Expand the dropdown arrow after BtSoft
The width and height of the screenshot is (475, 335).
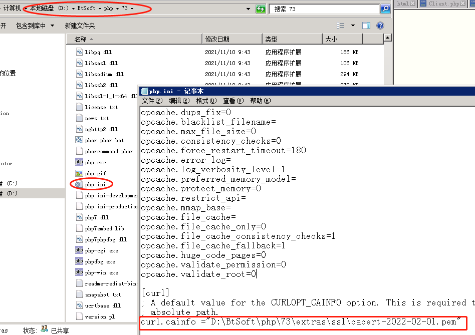point(100,9)
